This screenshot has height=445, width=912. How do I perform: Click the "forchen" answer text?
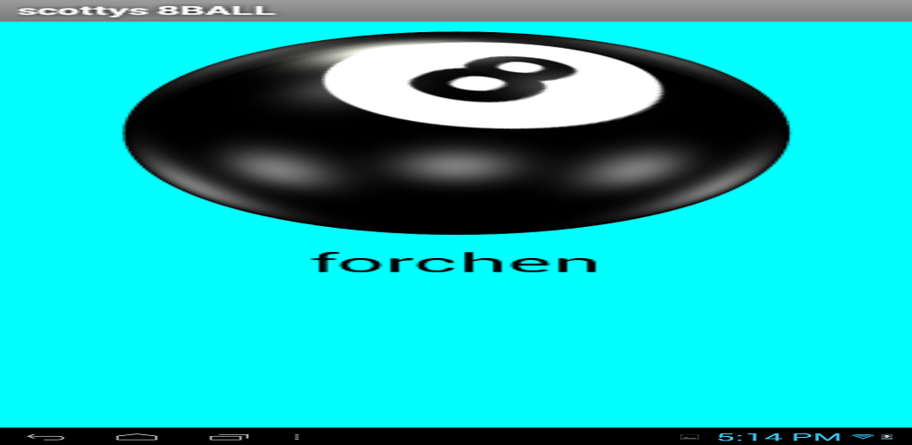[455, 263]
